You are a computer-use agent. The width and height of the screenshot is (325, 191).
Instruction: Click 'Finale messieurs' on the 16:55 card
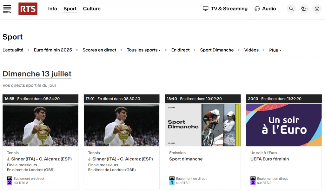[22, 165]
